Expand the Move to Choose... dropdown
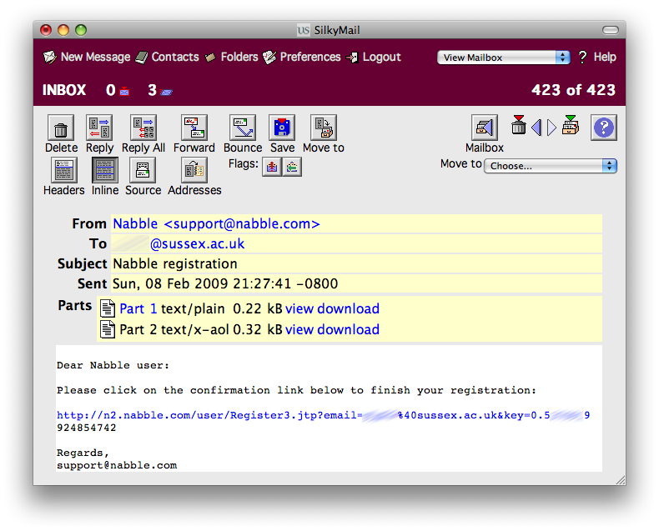 (551, 166)
